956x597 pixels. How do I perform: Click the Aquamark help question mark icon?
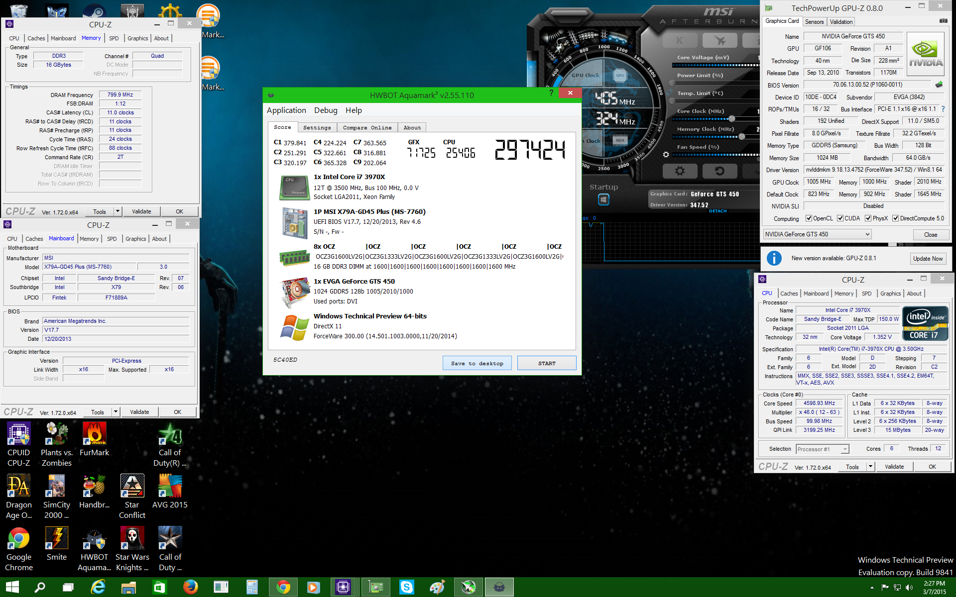click(551, 93)
